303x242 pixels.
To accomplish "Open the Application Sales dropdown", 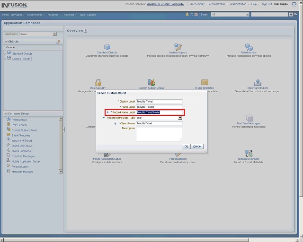I will (x=54, y=34).
